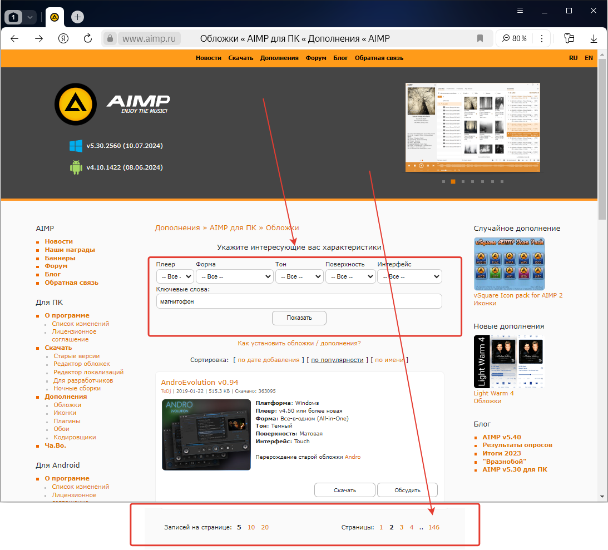Click the Android version icon
Screen dimensions: 608x550
[76, 167]
